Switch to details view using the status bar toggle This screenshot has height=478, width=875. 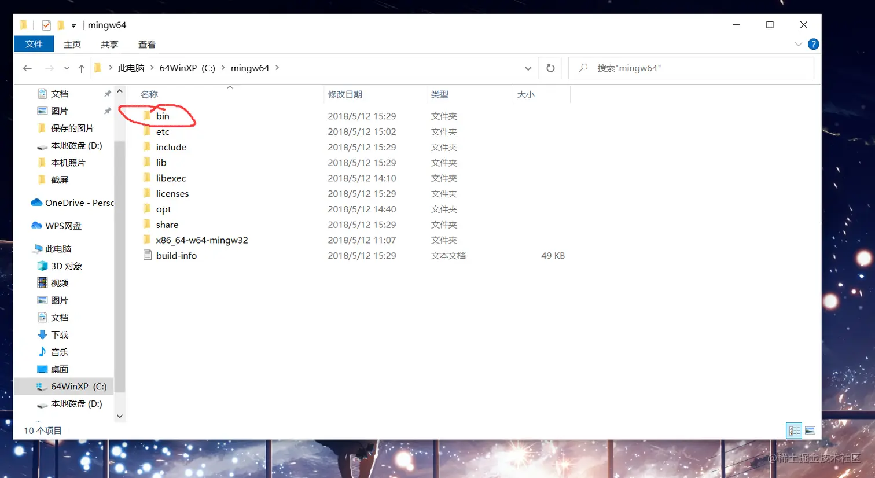[794, 431]
